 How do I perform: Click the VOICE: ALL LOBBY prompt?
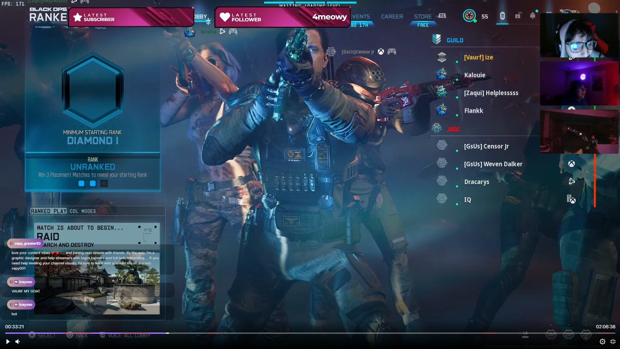[125, 336]
